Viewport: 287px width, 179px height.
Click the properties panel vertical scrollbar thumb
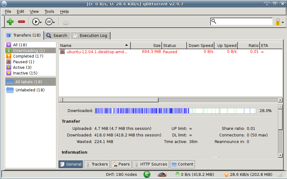point(280,119)
